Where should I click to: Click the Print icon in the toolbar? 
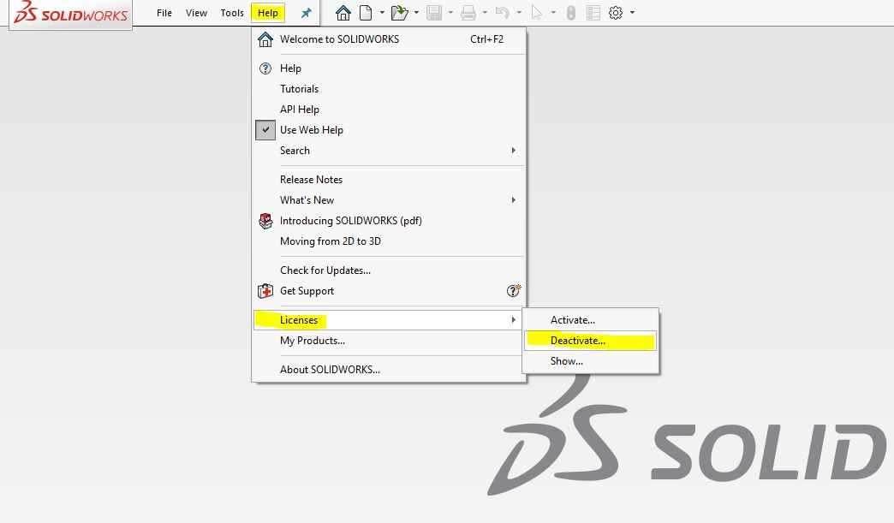click(468, 13)
